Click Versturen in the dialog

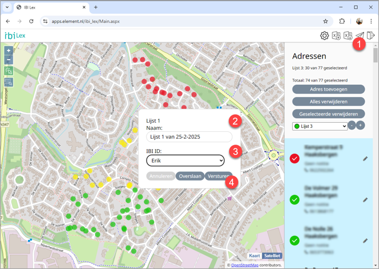click(x=219, y=176)
